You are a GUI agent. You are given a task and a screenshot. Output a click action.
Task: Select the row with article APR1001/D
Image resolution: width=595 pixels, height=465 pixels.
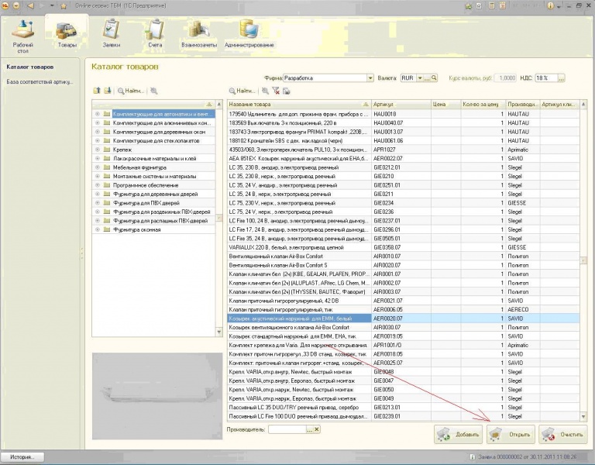pos(404,345)
